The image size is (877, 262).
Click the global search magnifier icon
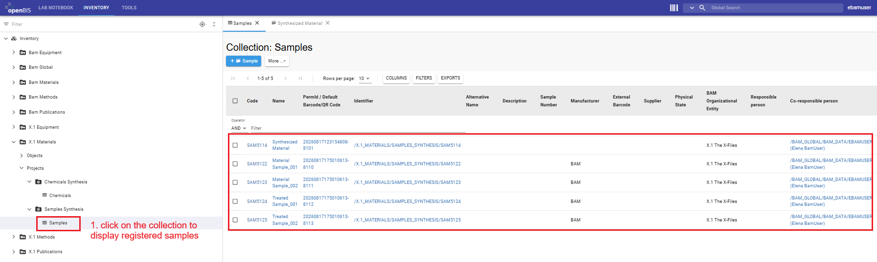(x=702, y=8)
